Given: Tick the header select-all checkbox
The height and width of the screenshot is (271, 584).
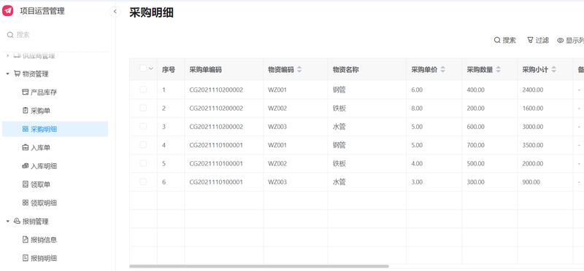Looking at the screenshot, I should pos(143,68).
